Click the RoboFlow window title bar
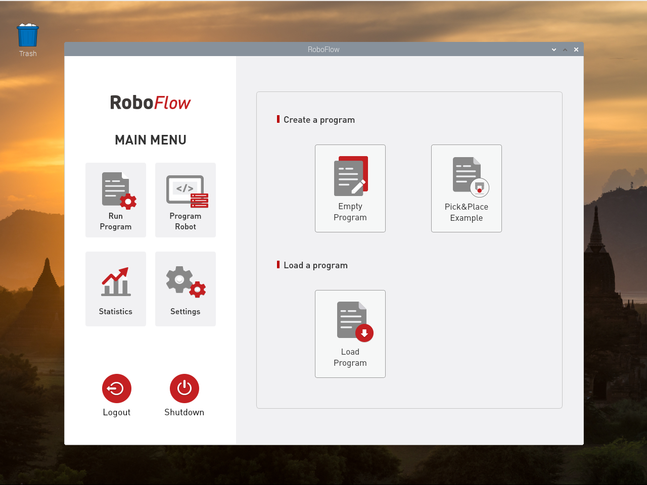 click(323, 49)
